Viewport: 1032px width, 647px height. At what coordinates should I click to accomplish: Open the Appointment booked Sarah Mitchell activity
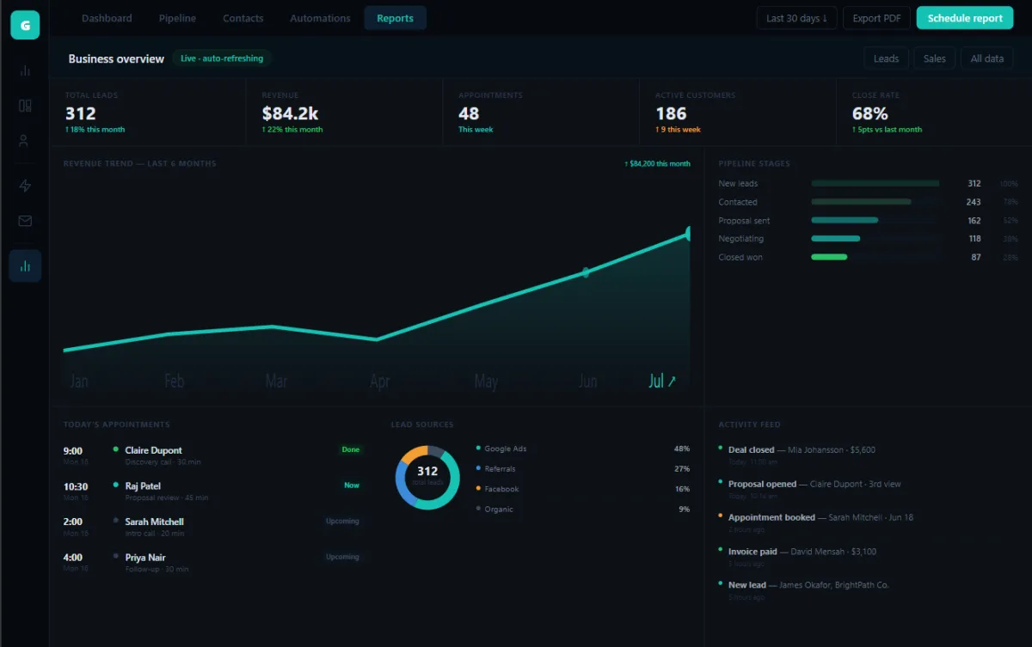(867, 522)
